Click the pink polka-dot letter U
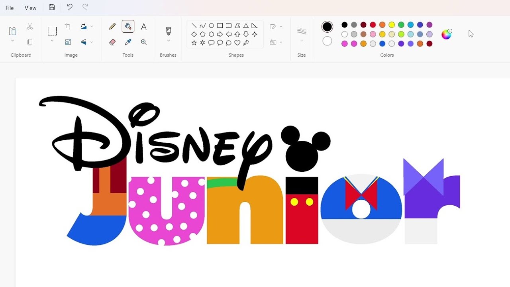This screenshot has height=287, width=510. (x=167, y=210)
